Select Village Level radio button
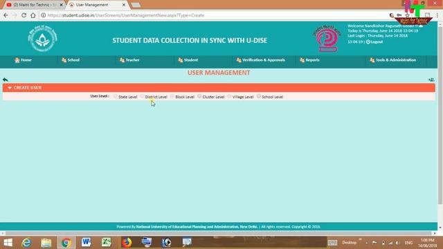The width and height of the screenshot is (443, 249). pyautogui.click(x=229, y=96)
